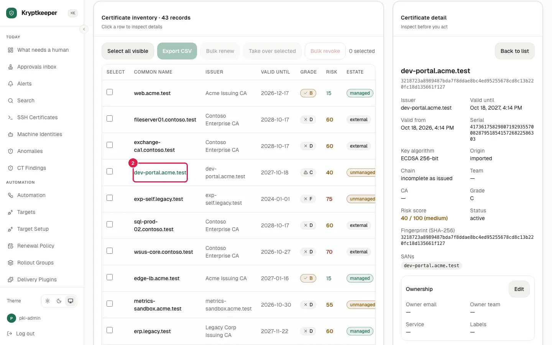Viewport: 552px width, 345px height.
Task: Click the Approvals inbox stamp icon
Action: [x=10, y=67]
